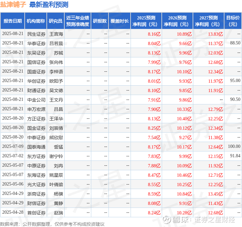Click the 91.84 target price value
Screen dimensions: 242x227
pos(235,156)
